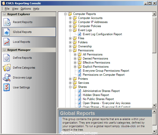Select Local Reports label in sidebar
158x135 pixels.
click(x=21, y=42)
